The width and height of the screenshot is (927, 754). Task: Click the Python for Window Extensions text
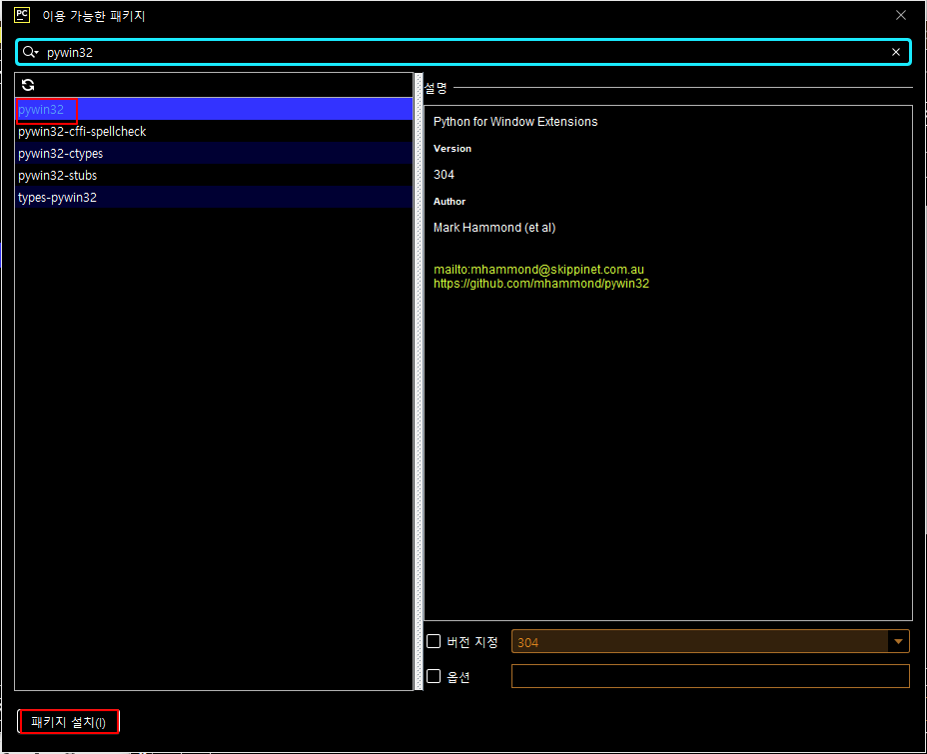[x=515, y=122]
